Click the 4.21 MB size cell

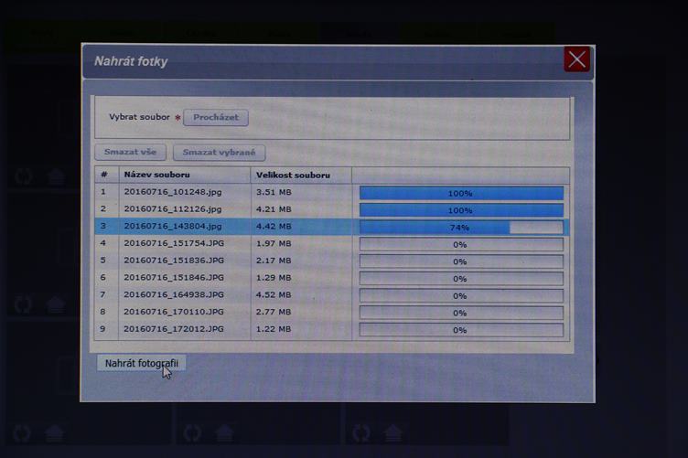(274, 209)
